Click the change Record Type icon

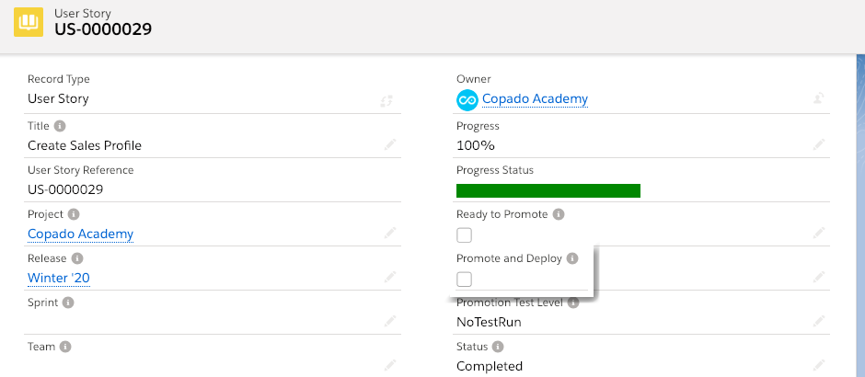pyautogui.click(x=387, y=100)
